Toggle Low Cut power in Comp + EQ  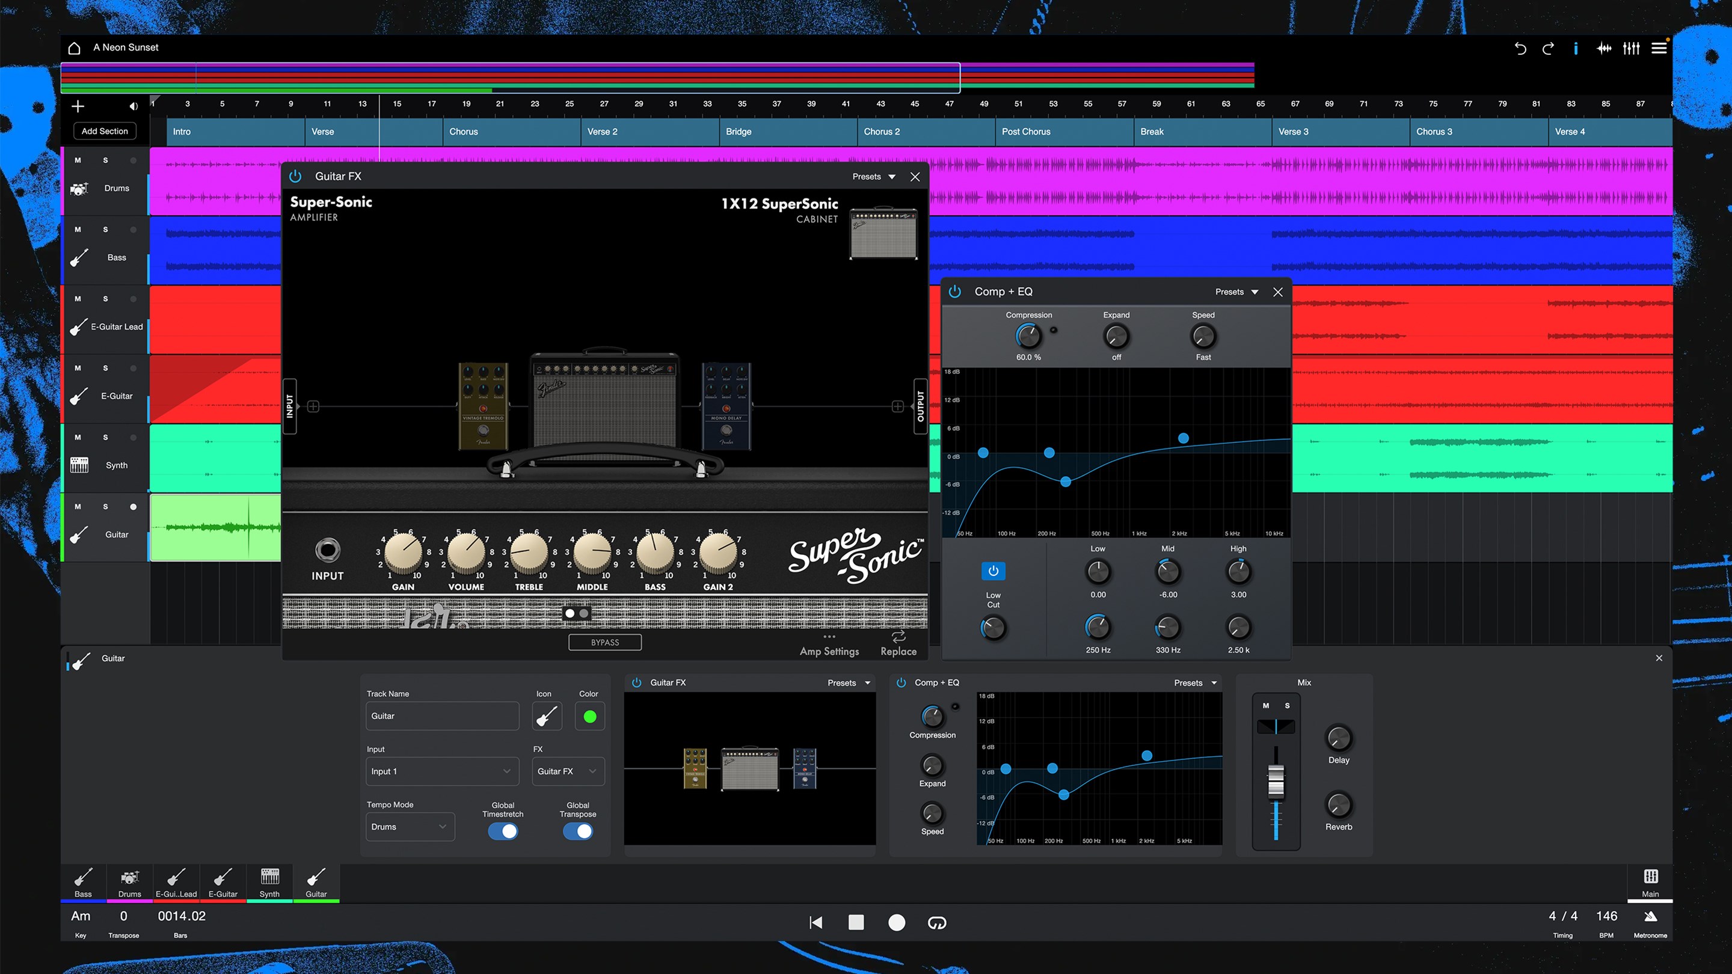[993, 571]
